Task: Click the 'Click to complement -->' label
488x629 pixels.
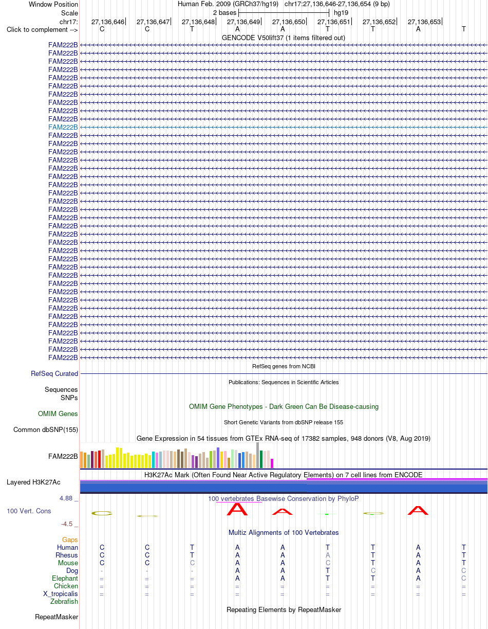Action: click(x=42, y=29)
